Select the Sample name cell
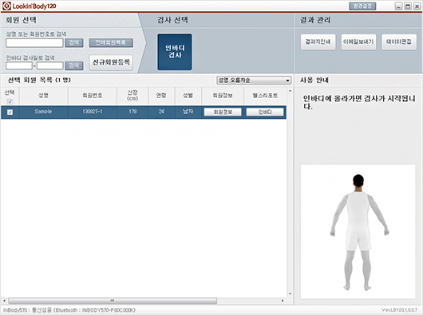 [43, 112]
